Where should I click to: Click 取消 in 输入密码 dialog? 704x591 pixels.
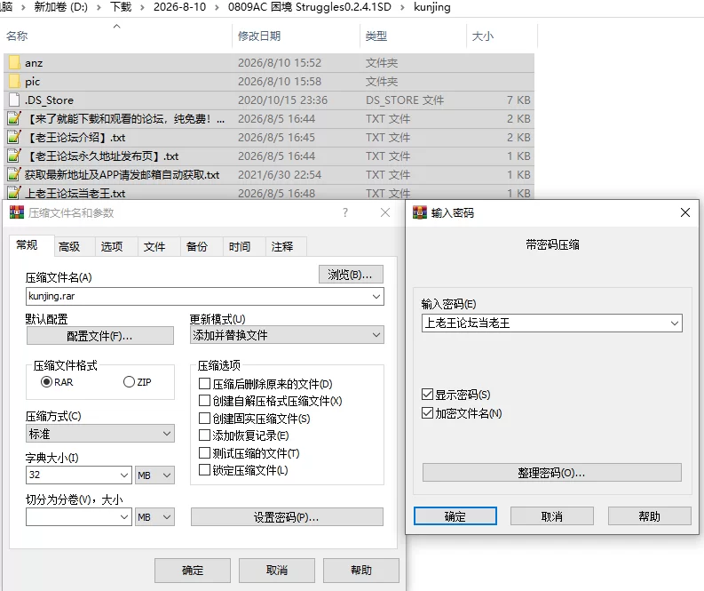[x=552, y=516]
